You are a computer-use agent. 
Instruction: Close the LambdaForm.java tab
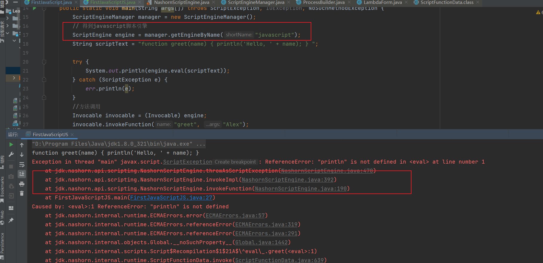point(406,2)
